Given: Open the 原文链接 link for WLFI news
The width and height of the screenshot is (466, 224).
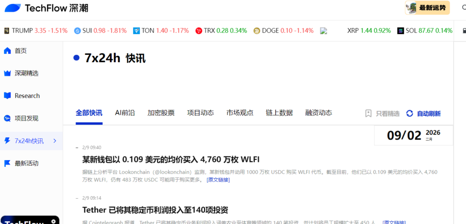Looking at the screenshot, I should tap(218, 180).
